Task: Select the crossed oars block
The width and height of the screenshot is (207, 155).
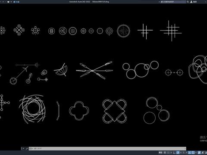Action: tap(94, 70)
